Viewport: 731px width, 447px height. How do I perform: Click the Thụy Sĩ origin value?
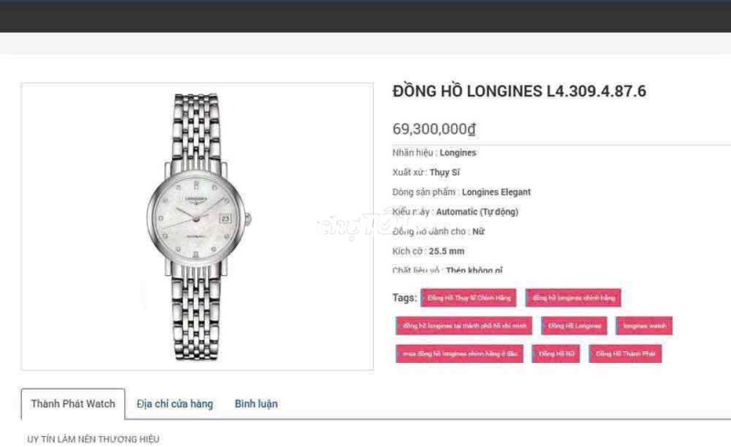(445, 172)
